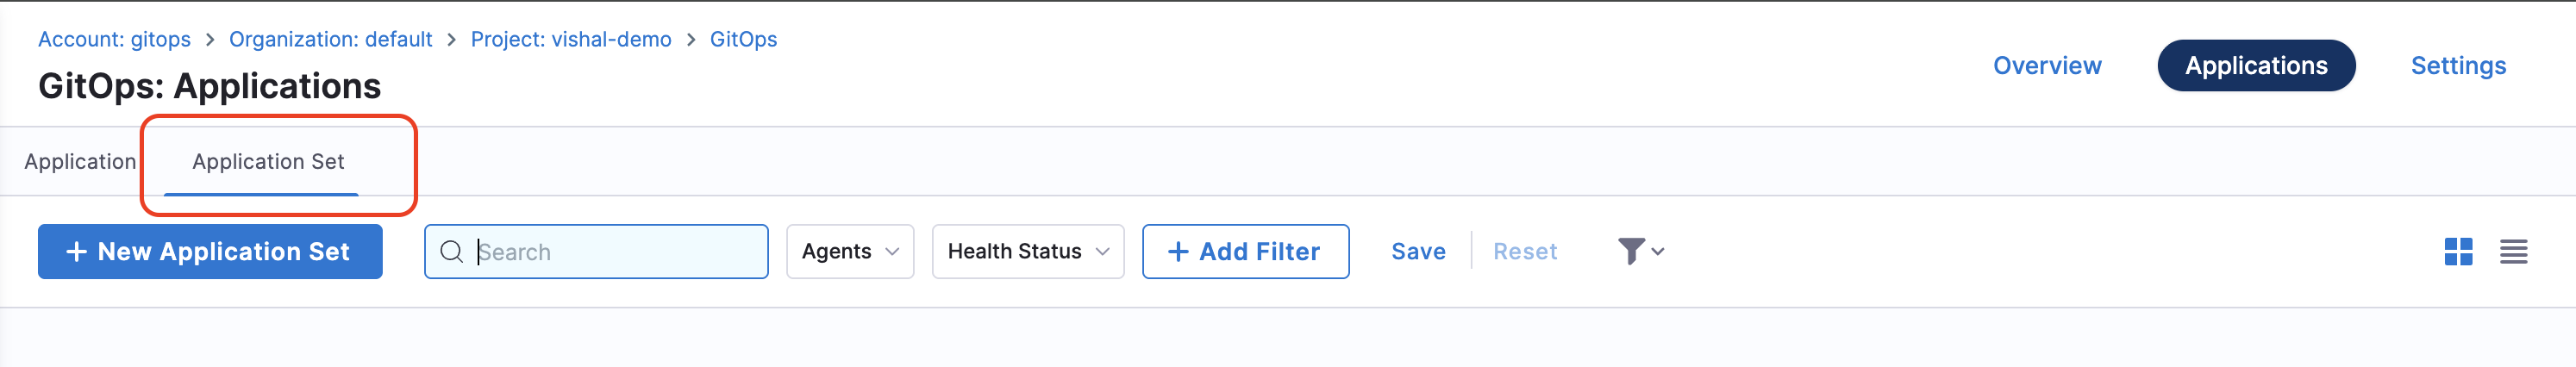Click the search magnifier icon
Screen dimensions: 2576x367
[x=452, y=252]
